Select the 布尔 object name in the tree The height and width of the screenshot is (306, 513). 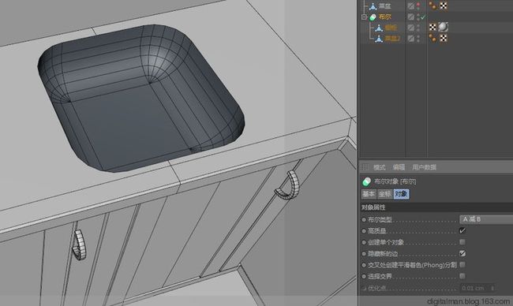tap(385, 17)
